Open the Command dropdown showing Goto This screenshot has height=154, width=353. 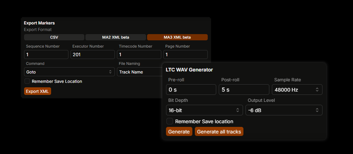point(69,72)
